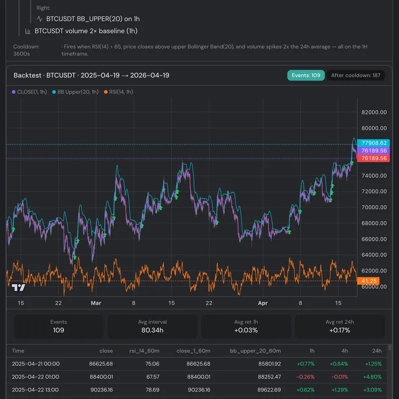399x399 pixels.
Task: Click the 82000.00 price axis label
Action: pyautogui.click(x=374, y=112)
